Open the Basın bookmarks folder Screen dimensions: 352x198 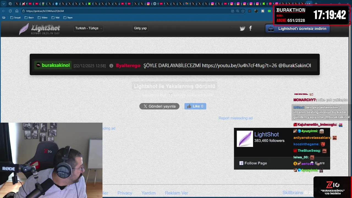click(x=29, y=18)
